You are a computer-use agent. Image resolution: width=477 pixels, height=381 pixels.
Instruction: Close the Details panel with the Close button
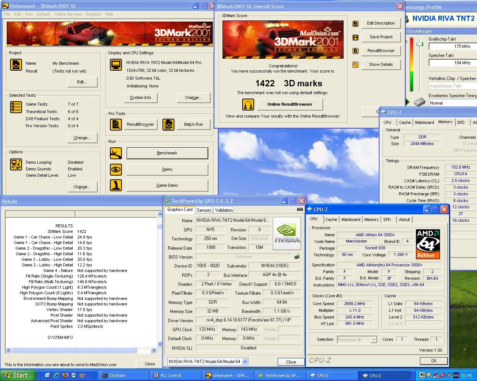150,364
